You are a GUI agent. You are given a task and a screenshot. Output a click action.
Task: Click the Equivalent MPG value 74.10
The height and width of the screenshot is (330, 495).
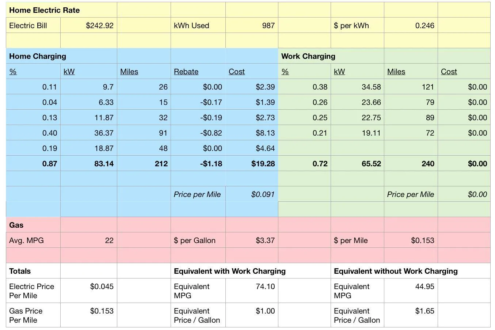coord(252,291)
